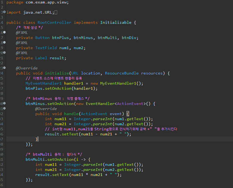Click the folded imports placeholder box after URL;
The height and width of the screenshot is (188, 233).
click(x=56, y=12)
